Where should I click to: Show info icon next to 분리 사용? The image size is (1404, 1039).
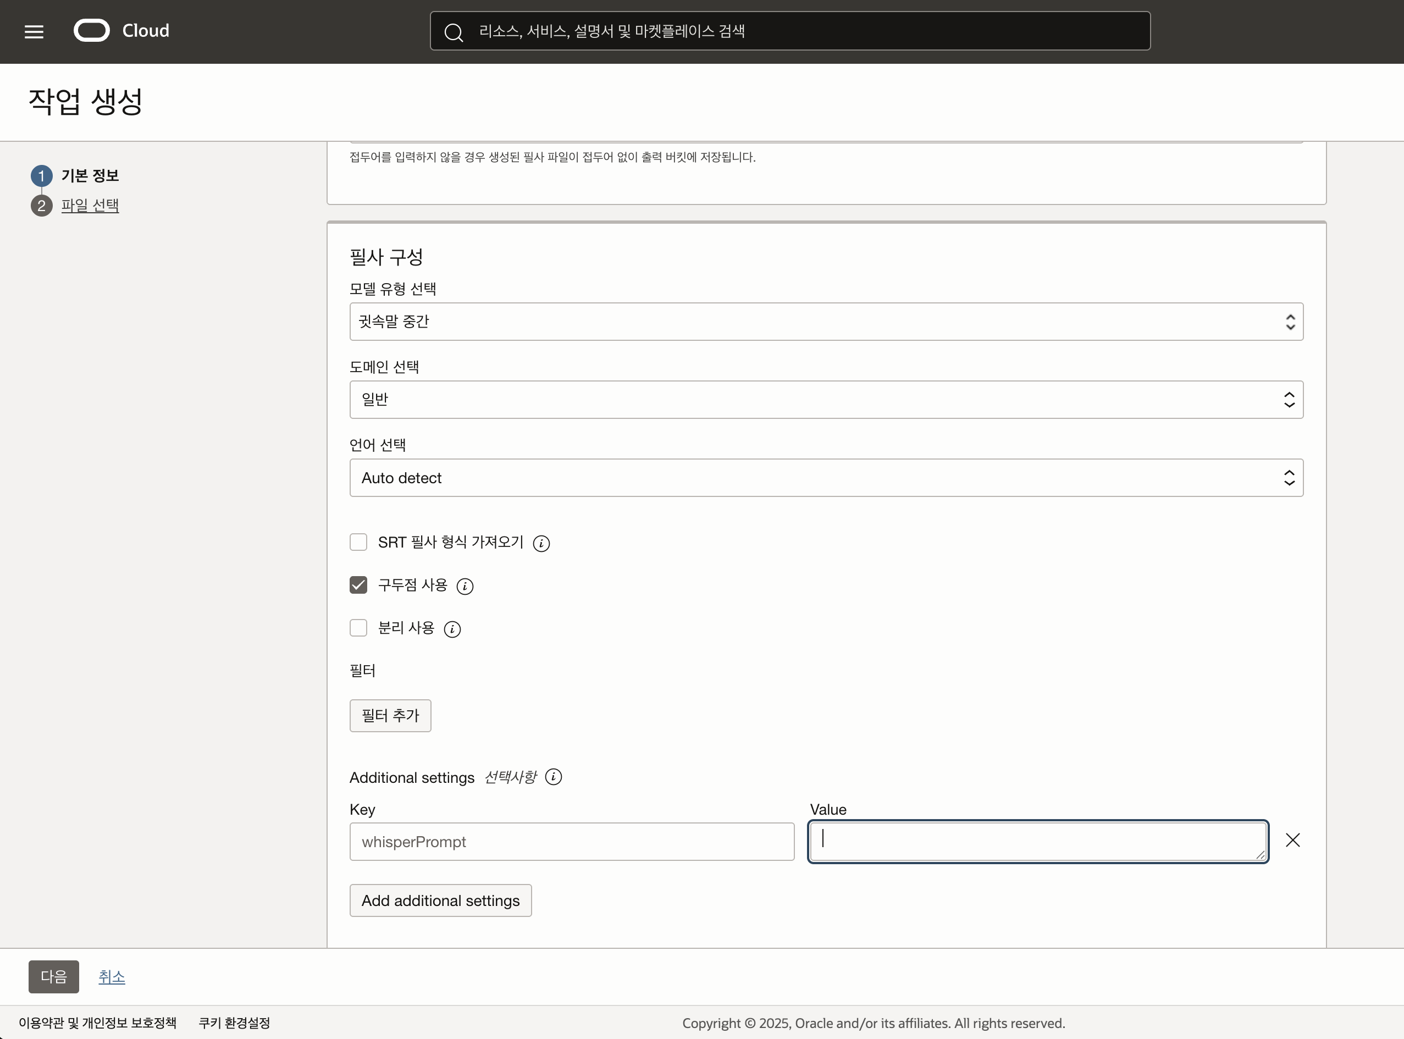[452, 629]
